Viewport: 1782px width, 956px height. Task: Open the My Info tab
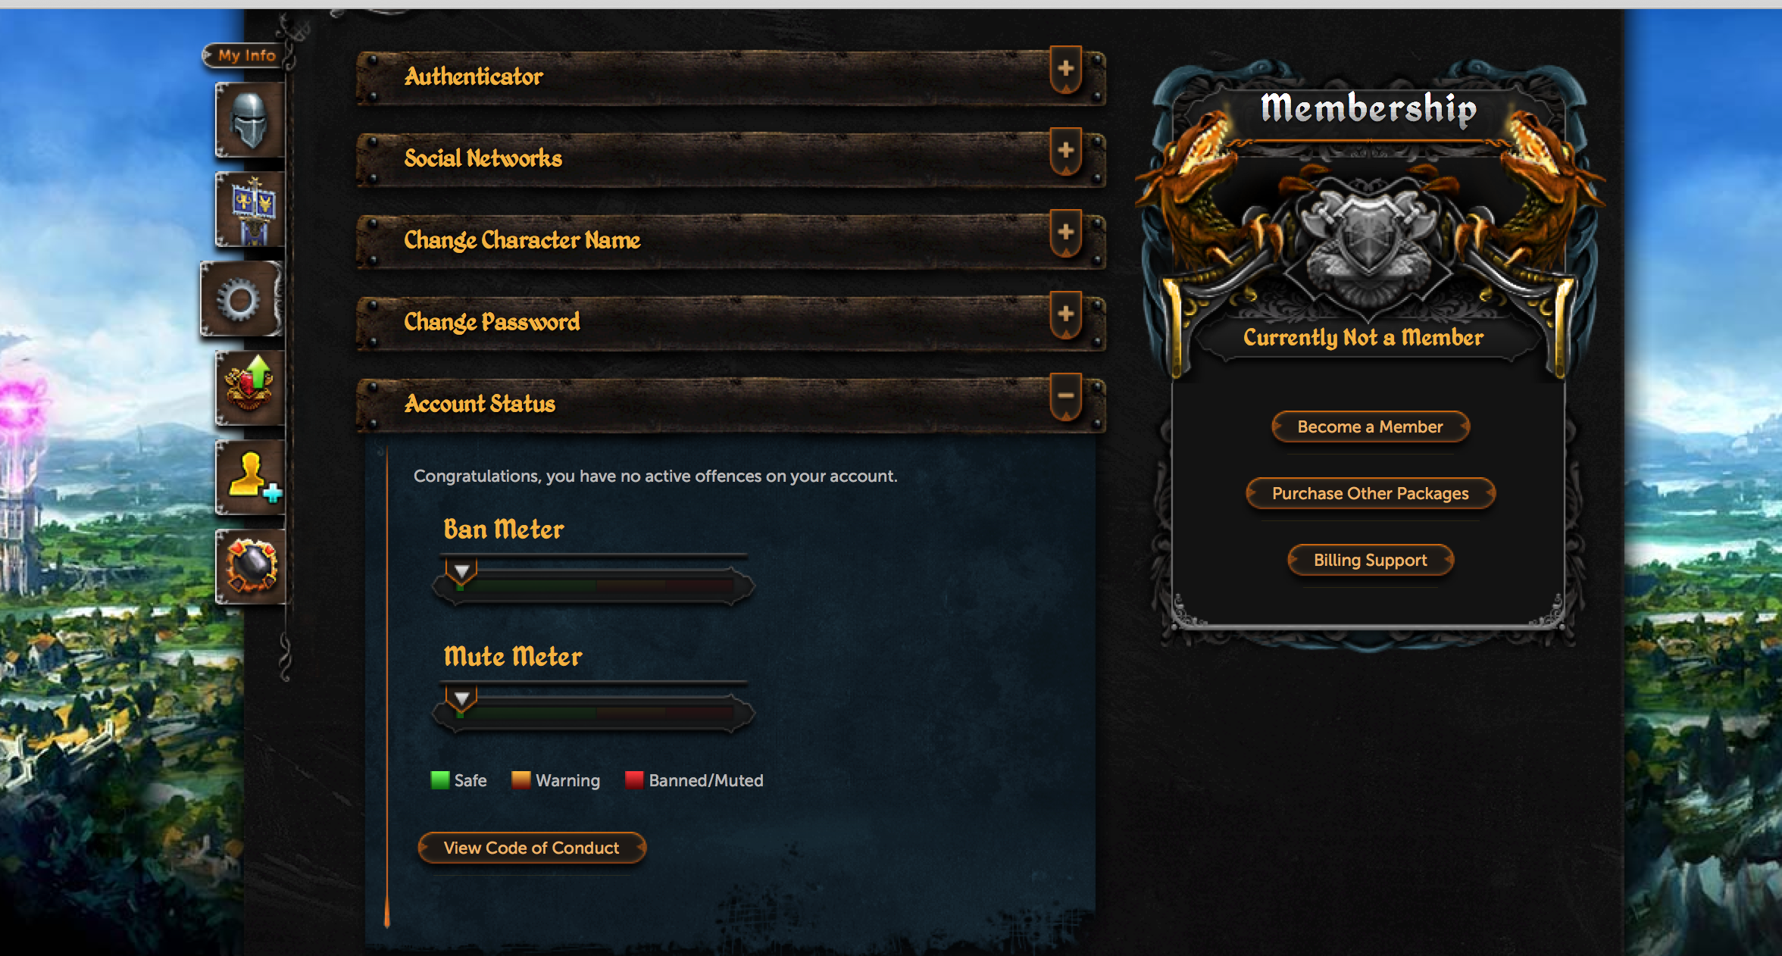click(245, 55)
